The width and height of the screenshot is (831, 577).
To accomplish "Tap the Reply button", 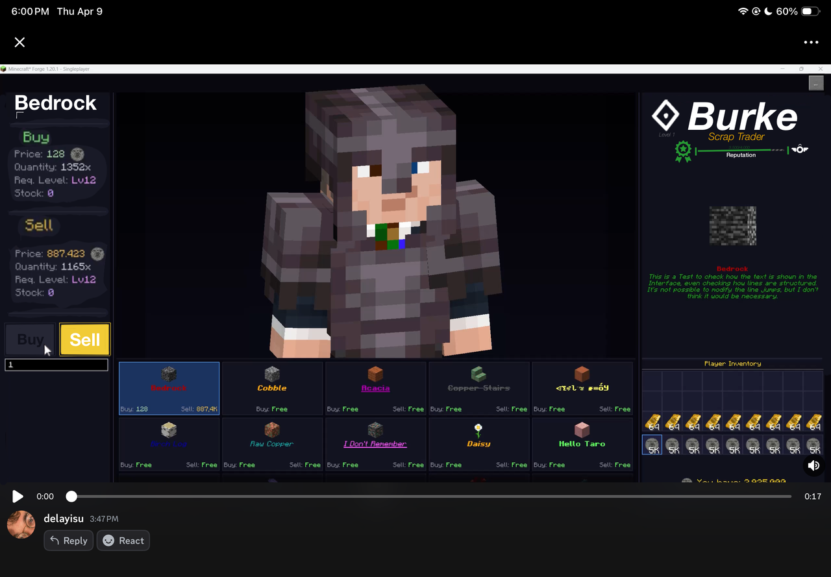I will click(x=69, y=541).
